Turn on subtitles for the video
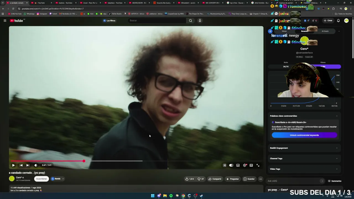This screenshot has height=199, width=354. (238, 165)
